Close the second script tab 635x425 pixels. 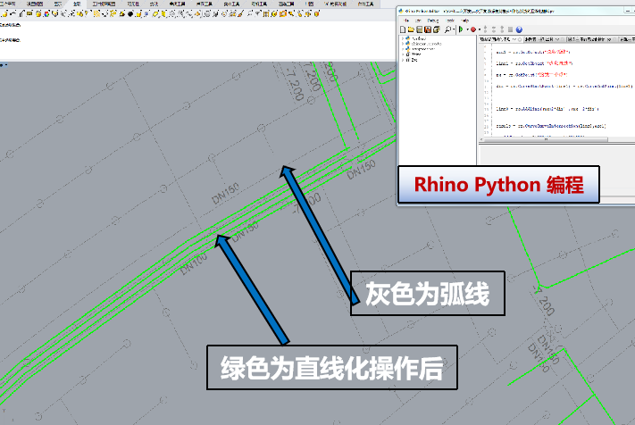click(563, 39)
